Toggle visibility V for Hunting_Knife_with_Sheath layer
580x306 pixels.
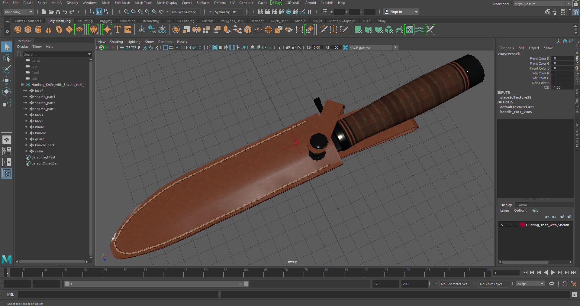tap(502, 225)
